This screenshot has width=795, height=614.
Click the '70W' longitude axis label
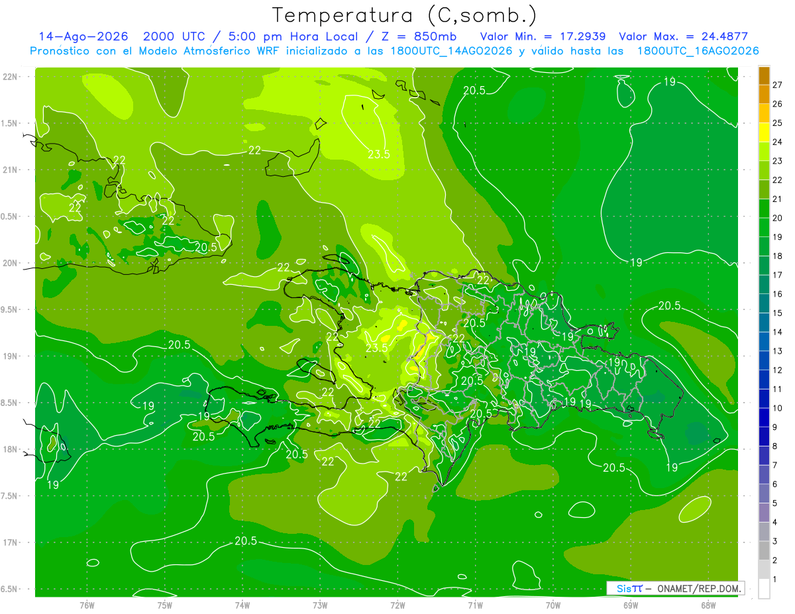coord(553,605)
